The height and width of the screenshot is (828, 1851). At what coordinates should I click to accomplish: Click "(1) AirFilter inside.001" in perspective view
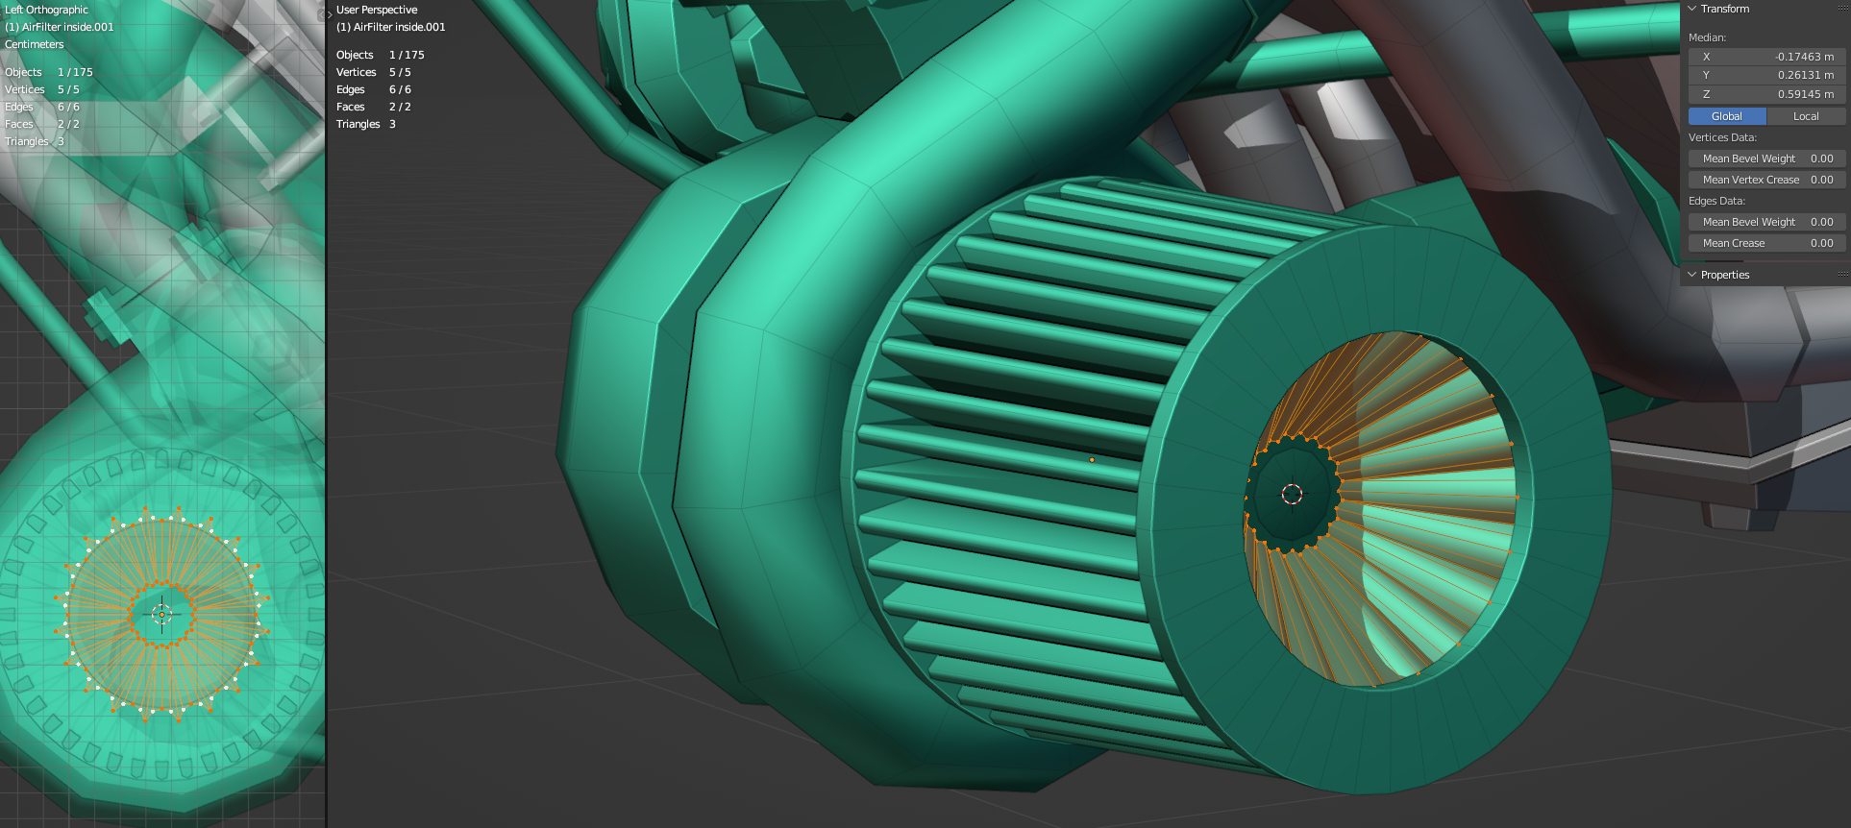[x=391, y=27]
